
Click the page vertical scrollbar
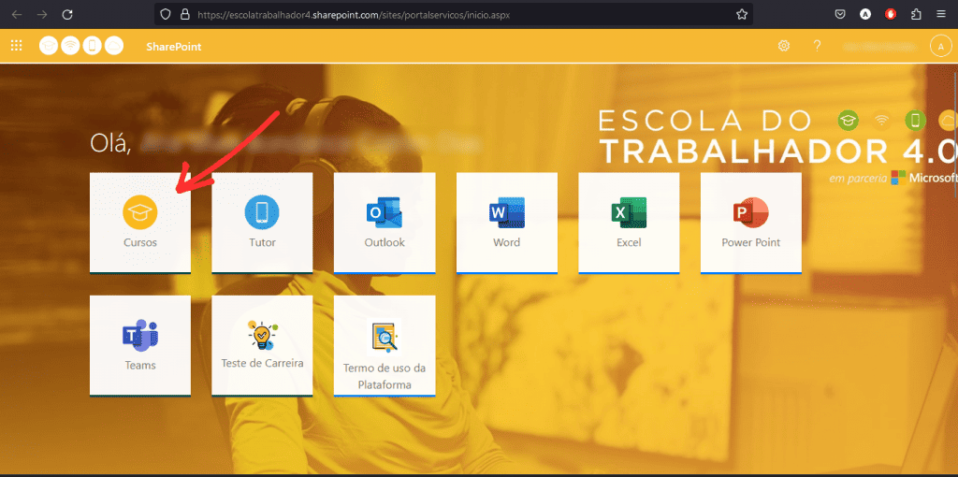[x=955, y=137]
